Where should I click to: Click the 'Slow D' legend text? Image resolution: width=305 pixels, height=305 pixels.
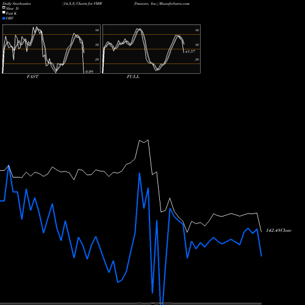coord(12,9)
